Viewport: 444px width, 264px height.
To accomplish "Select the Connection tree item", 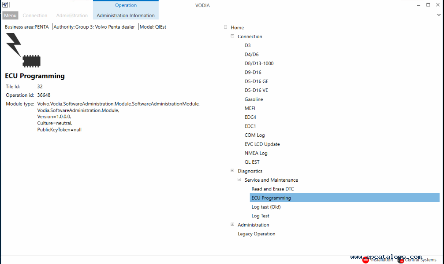I will click(250, 37).
